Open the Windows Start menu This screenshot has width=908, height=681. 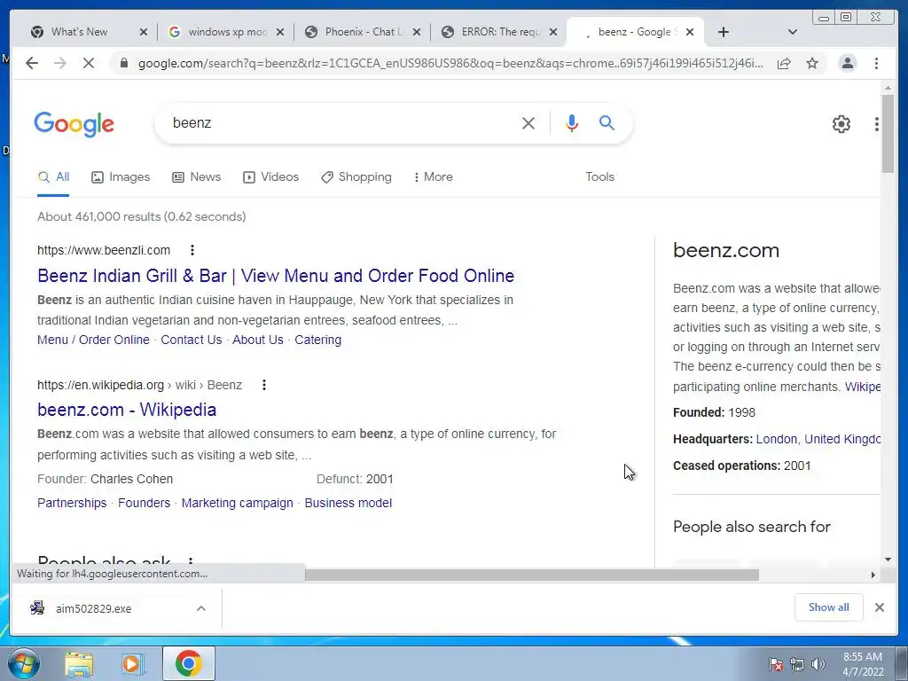(22, 663)
